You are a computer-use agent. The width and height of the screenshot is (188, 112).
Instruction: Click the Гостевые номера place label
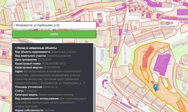point(177,4)
